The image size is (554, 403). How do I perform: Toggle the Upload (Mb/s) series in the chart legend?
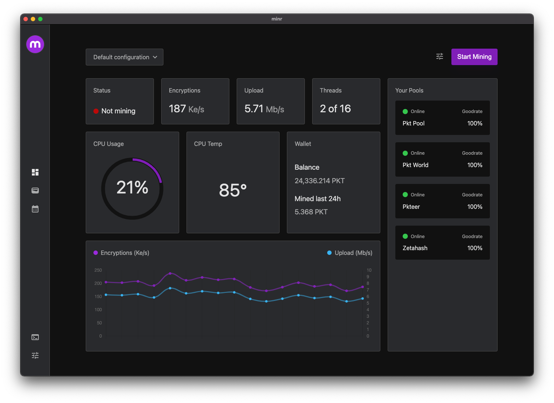(x=350, y=253)
